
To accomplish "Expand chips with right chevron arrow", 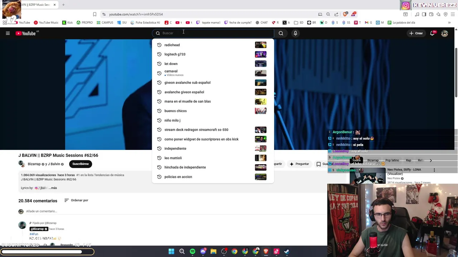I will pyautogui.click(x=431, y=160).
